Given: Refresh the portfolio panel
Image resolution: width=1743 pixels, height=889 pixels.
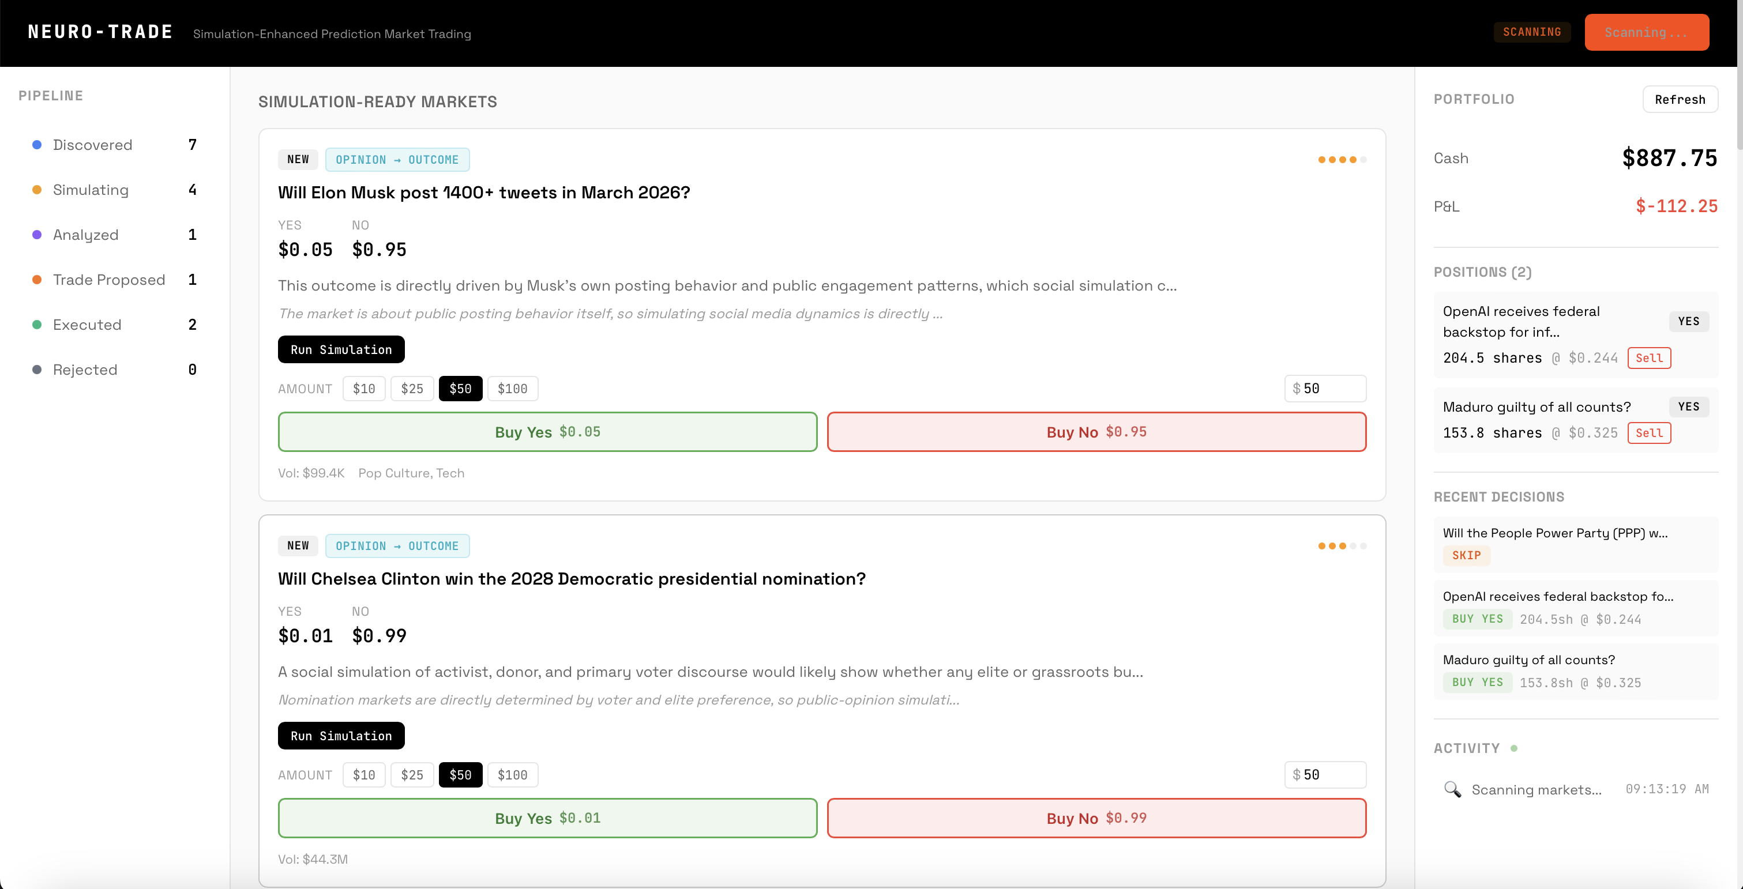Looking at the screenshot, I should tap(1680, 100).
